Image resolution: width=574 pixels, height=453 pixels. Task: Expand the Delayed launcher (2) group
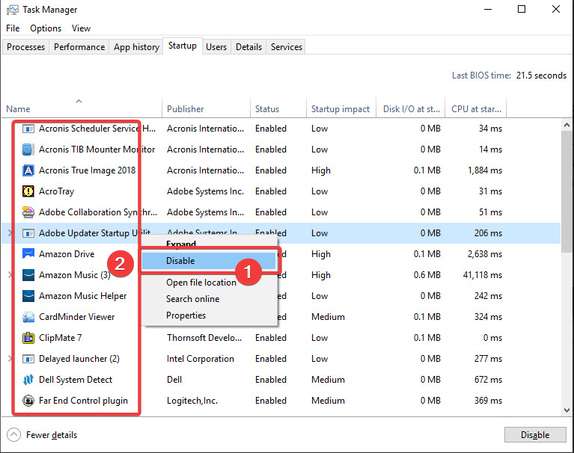[x=10, y=359]
